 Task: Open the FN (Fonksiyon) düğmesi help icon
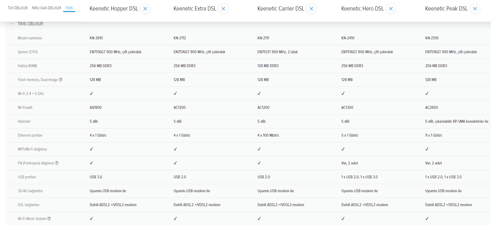(57, 163)
